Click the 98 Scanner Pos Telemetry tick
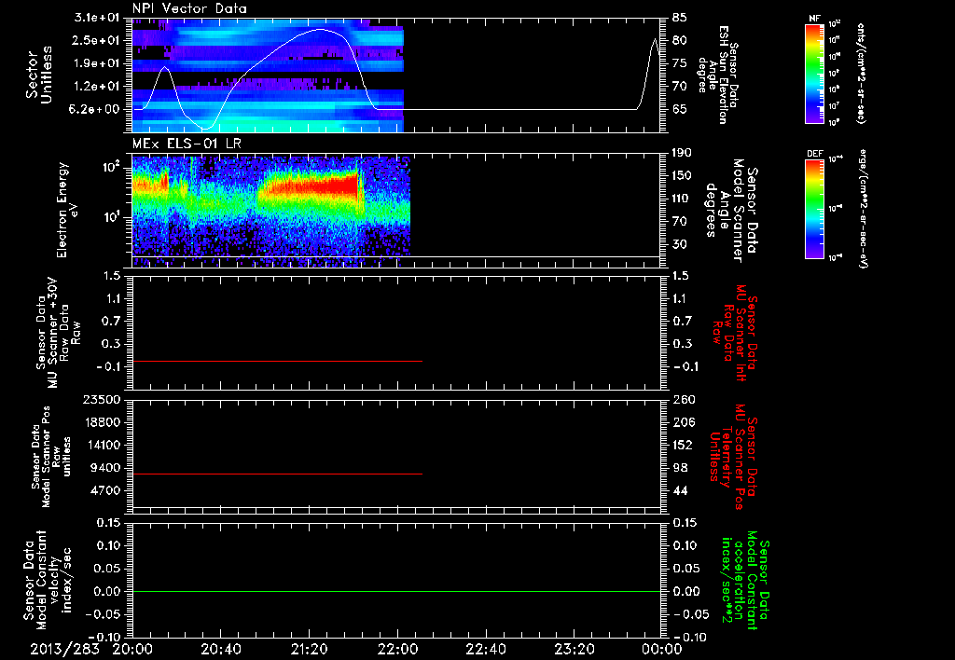This screenshot has height=660, width=955. 680,468
